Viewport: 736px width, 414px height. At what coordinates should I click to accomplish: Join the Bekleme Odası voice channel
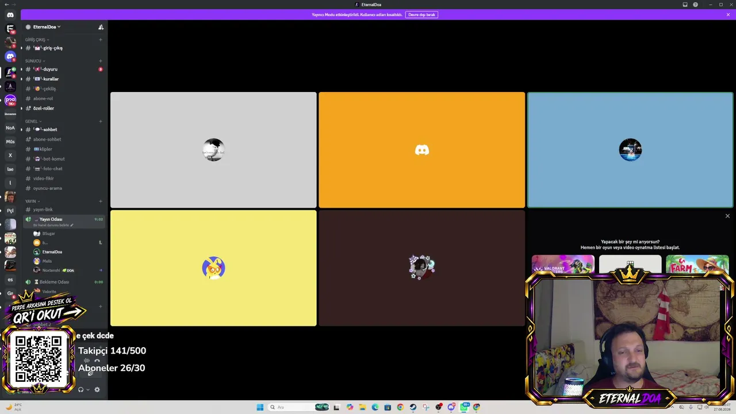click(x=64, y=282)
